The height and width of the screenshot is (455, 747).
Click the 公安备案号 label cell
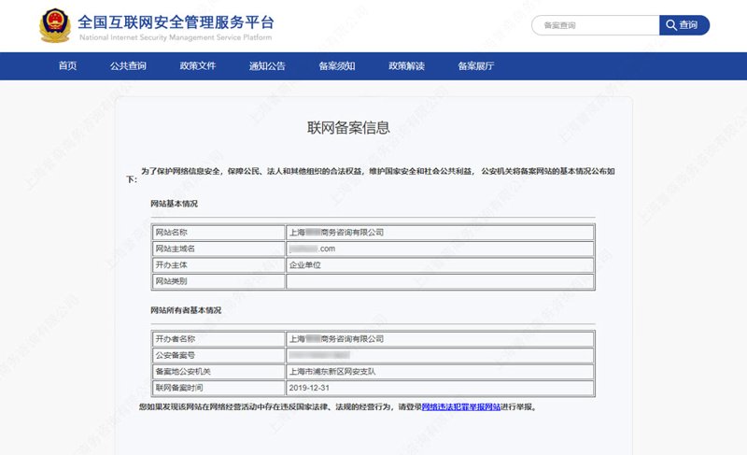pyautogui.click(x=218, y=355)
